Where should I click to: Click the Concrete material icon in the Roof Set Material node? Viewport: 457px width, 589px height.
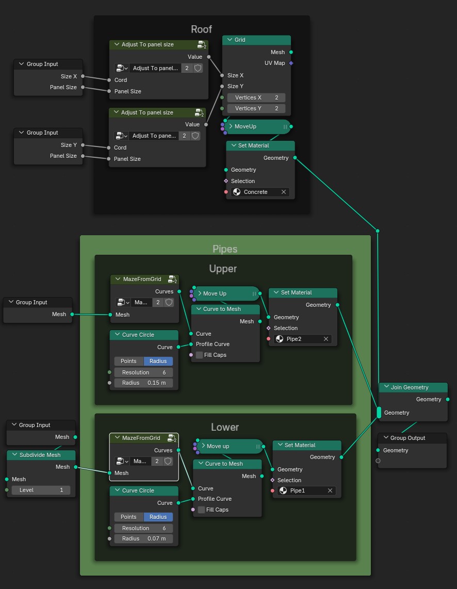point(237,192)
